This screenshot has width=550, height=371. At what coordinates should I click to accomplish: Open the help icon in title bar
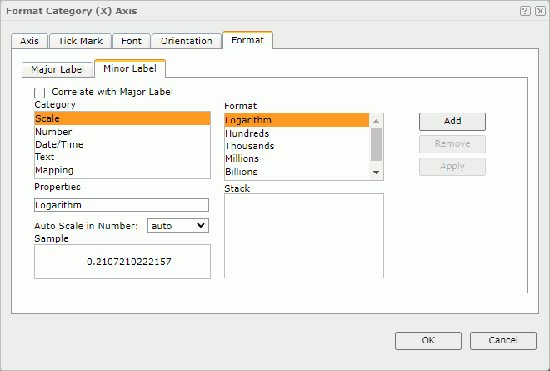525,11
